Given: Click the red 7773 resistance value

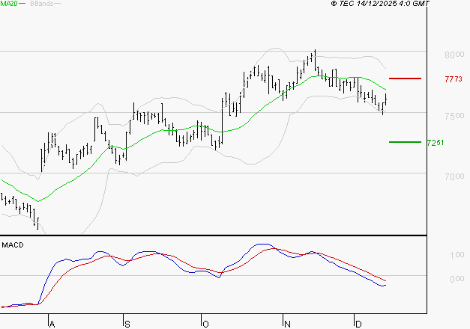Looking at the screenshot, I should 454,79.
